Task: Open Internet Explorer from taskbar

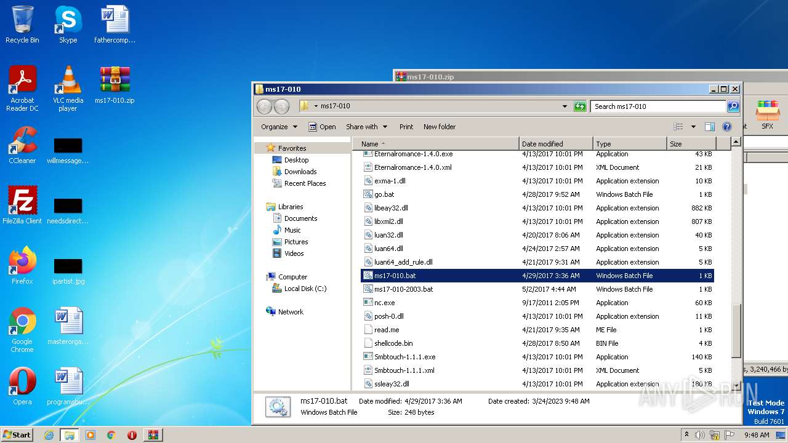Action: coord(49,435)
